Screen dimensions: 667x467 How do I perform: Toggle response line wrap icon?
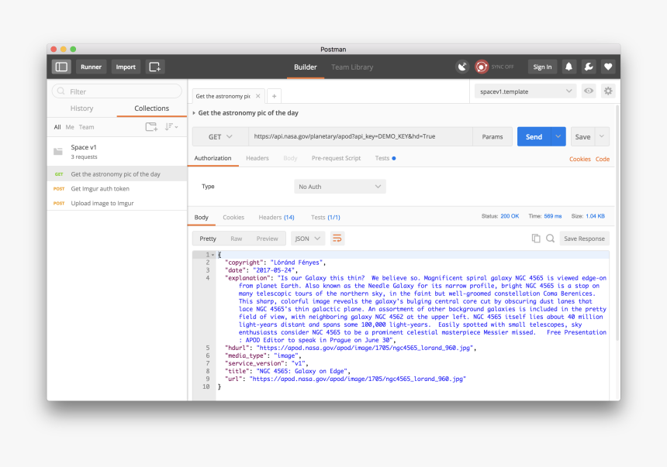(x=337, y=239)
